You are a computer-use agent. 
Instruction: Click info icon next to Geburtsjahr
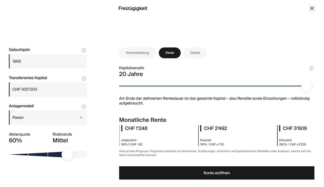click(84, 50)
